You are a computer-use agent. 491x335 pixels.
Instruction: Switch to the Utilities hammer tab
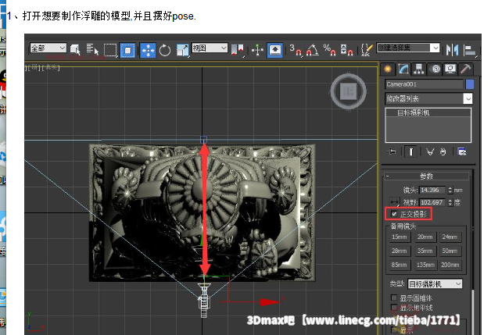tap(466, 69)
